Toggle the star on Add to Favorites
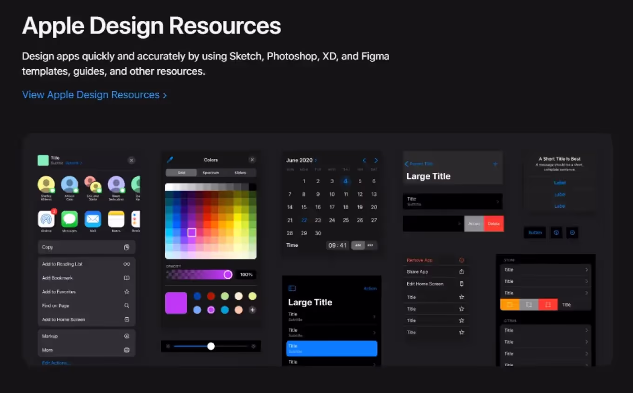Screen dimensions: 633x393 (x=127, y=292)
